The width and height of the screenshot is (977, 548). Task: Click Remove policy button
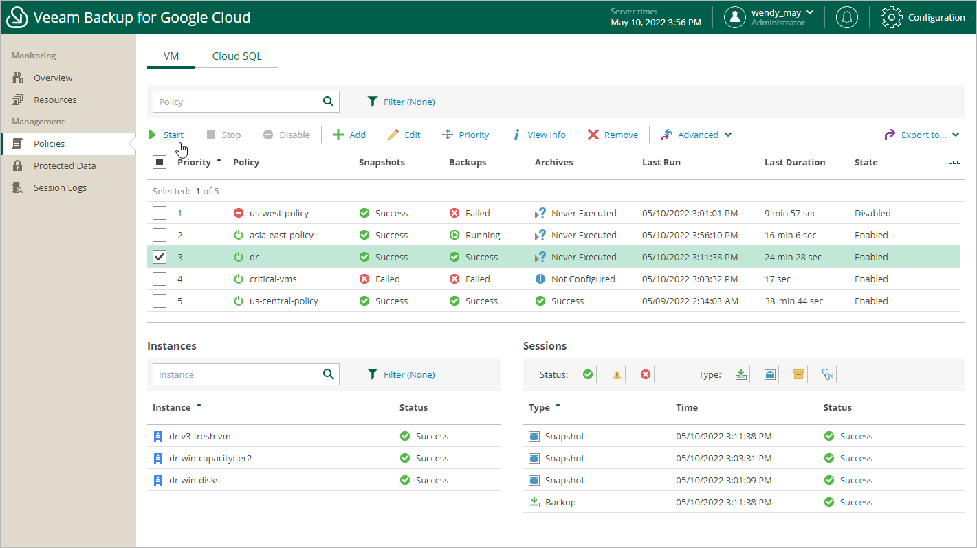pyautogui.click(x=613, y=135)
